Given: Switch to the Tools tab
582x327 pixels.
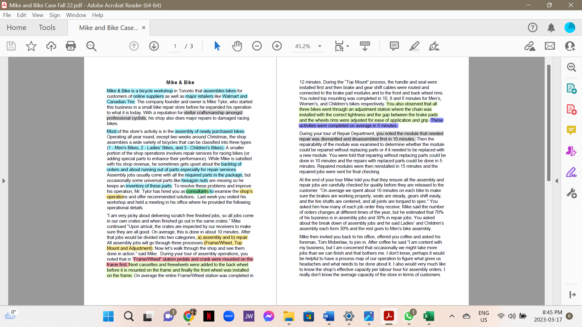Looking at the screenshot, I should [x=47, y=27].
